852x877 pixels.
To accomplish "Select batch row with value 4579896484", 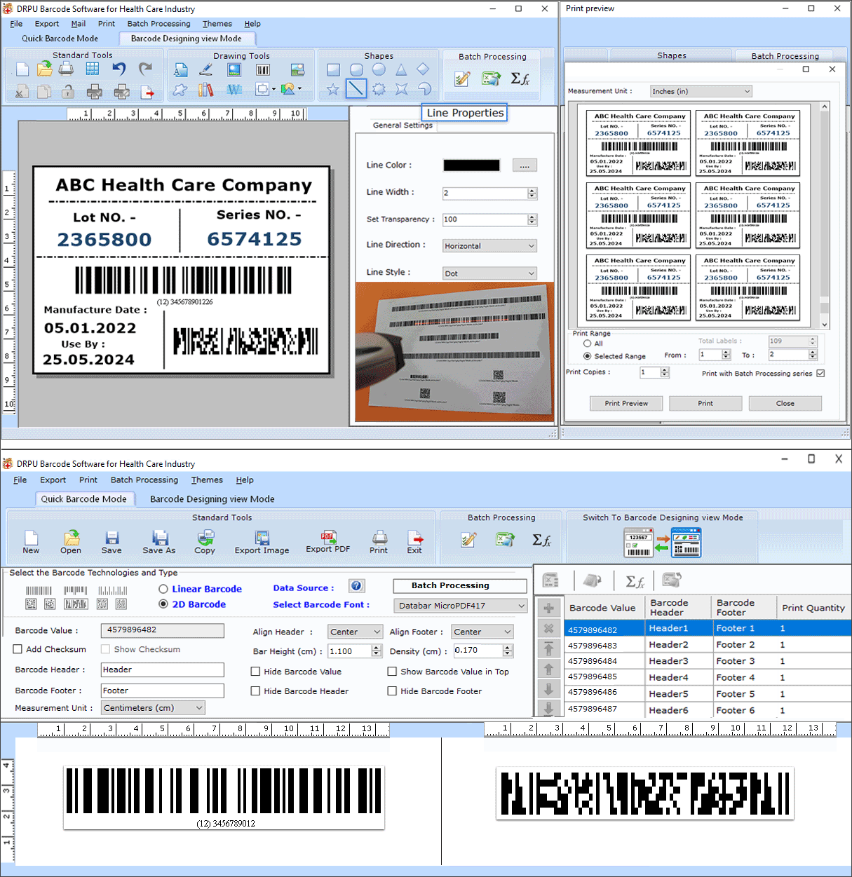I will (x=708, y=661).
